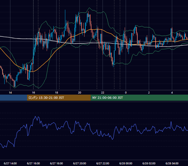This screenshot has height=166, width=188.
Task: Click the 22 hour axis label
Action: point(103,93)
